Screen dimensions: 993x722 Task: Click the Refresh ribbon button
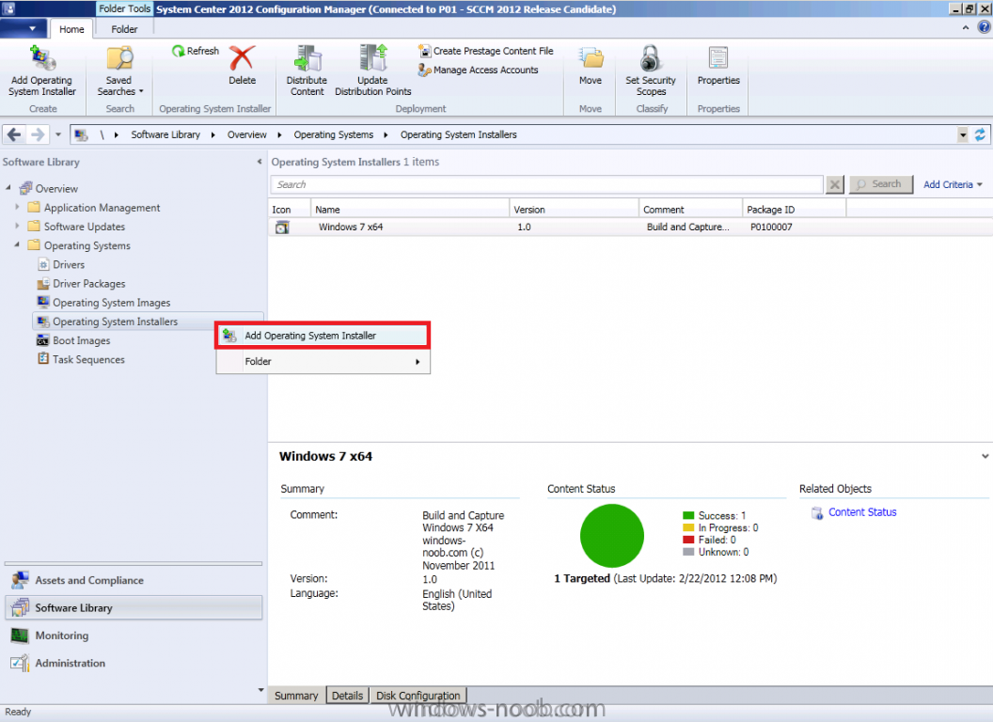click(x=195, y=51)
